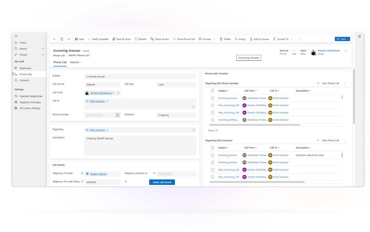Click search icon in Regarding field
This screenshot has height=232, width=370.
click(x=193, y=130)
